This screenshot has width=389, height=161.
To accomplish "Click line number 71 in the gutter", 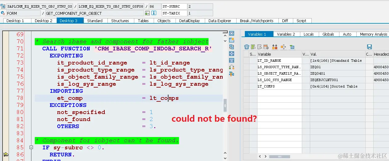I will 20,49.
